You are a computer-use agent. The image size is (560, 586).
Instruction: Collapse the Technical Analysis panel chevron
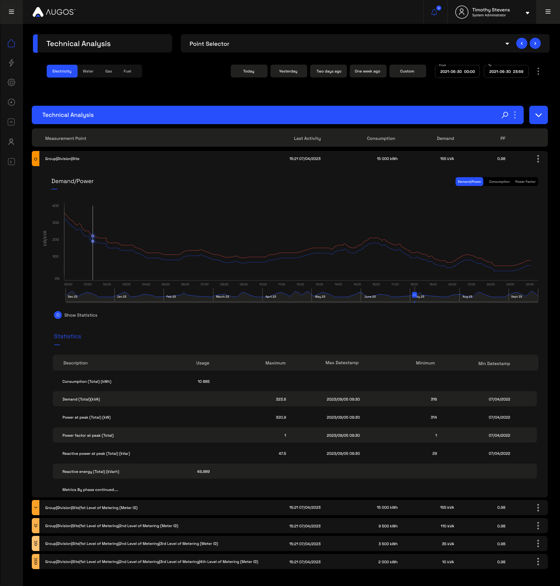click(x=538, y=115)
